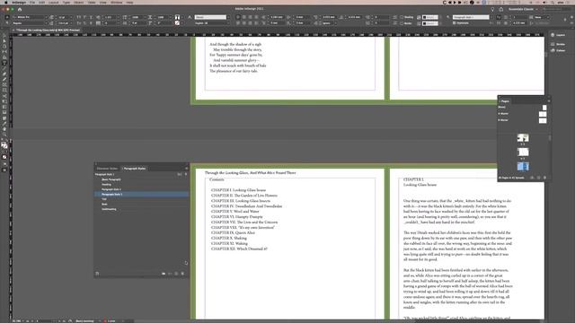Click the Border colour swatch

point(429,23)
